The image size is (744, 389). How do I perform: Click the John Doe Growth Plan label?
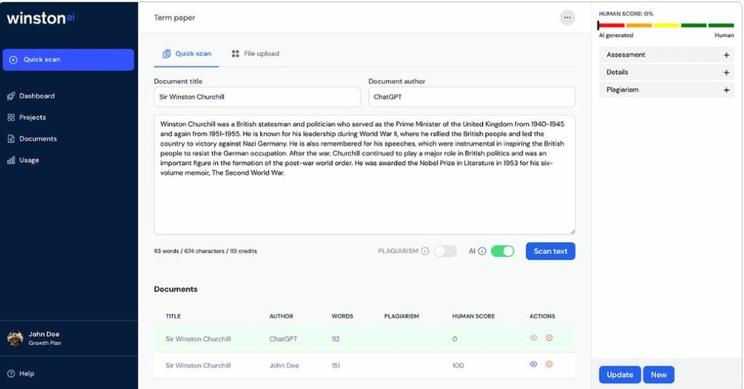point(44,338)
